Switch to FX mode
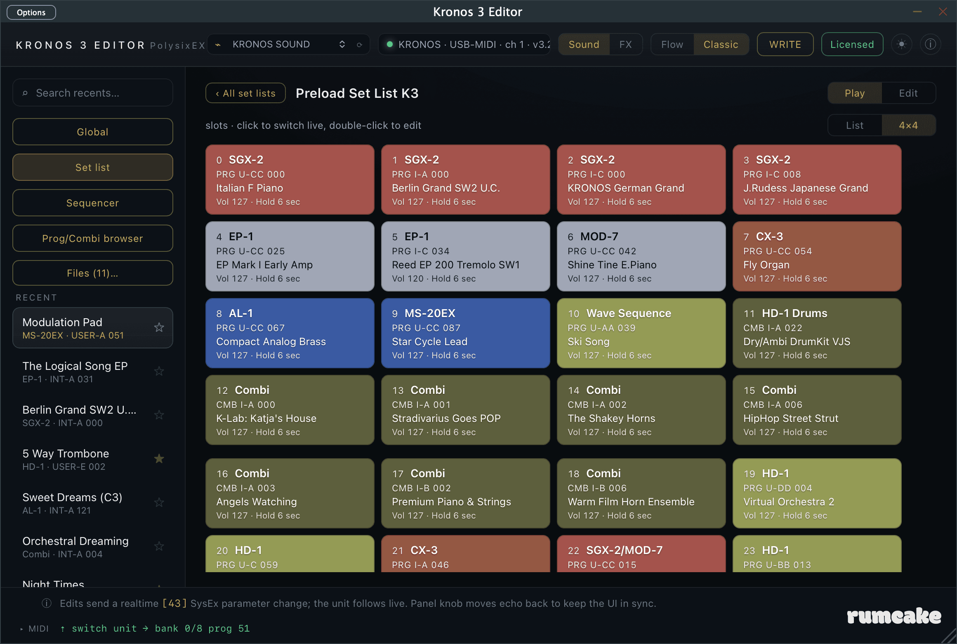The height and width of the screenshot is (644, 957). coord(626,44)
